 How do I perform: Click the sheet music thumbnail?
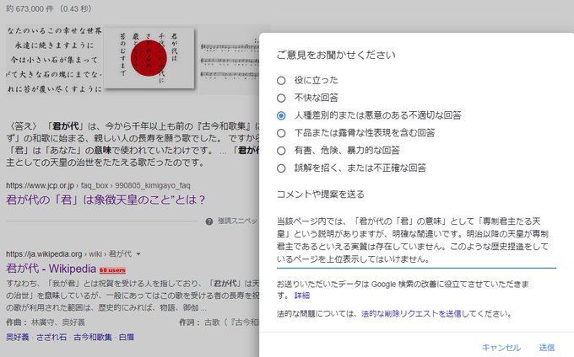point(230,61)
